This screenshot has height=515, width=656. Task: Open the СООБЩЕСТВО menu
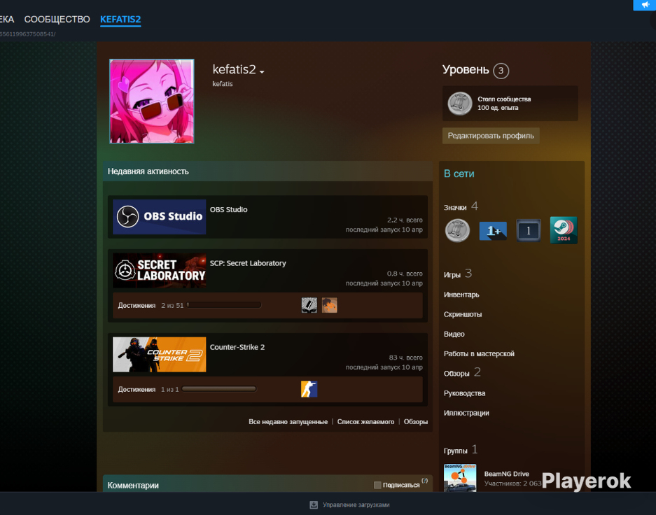[57, 19]
